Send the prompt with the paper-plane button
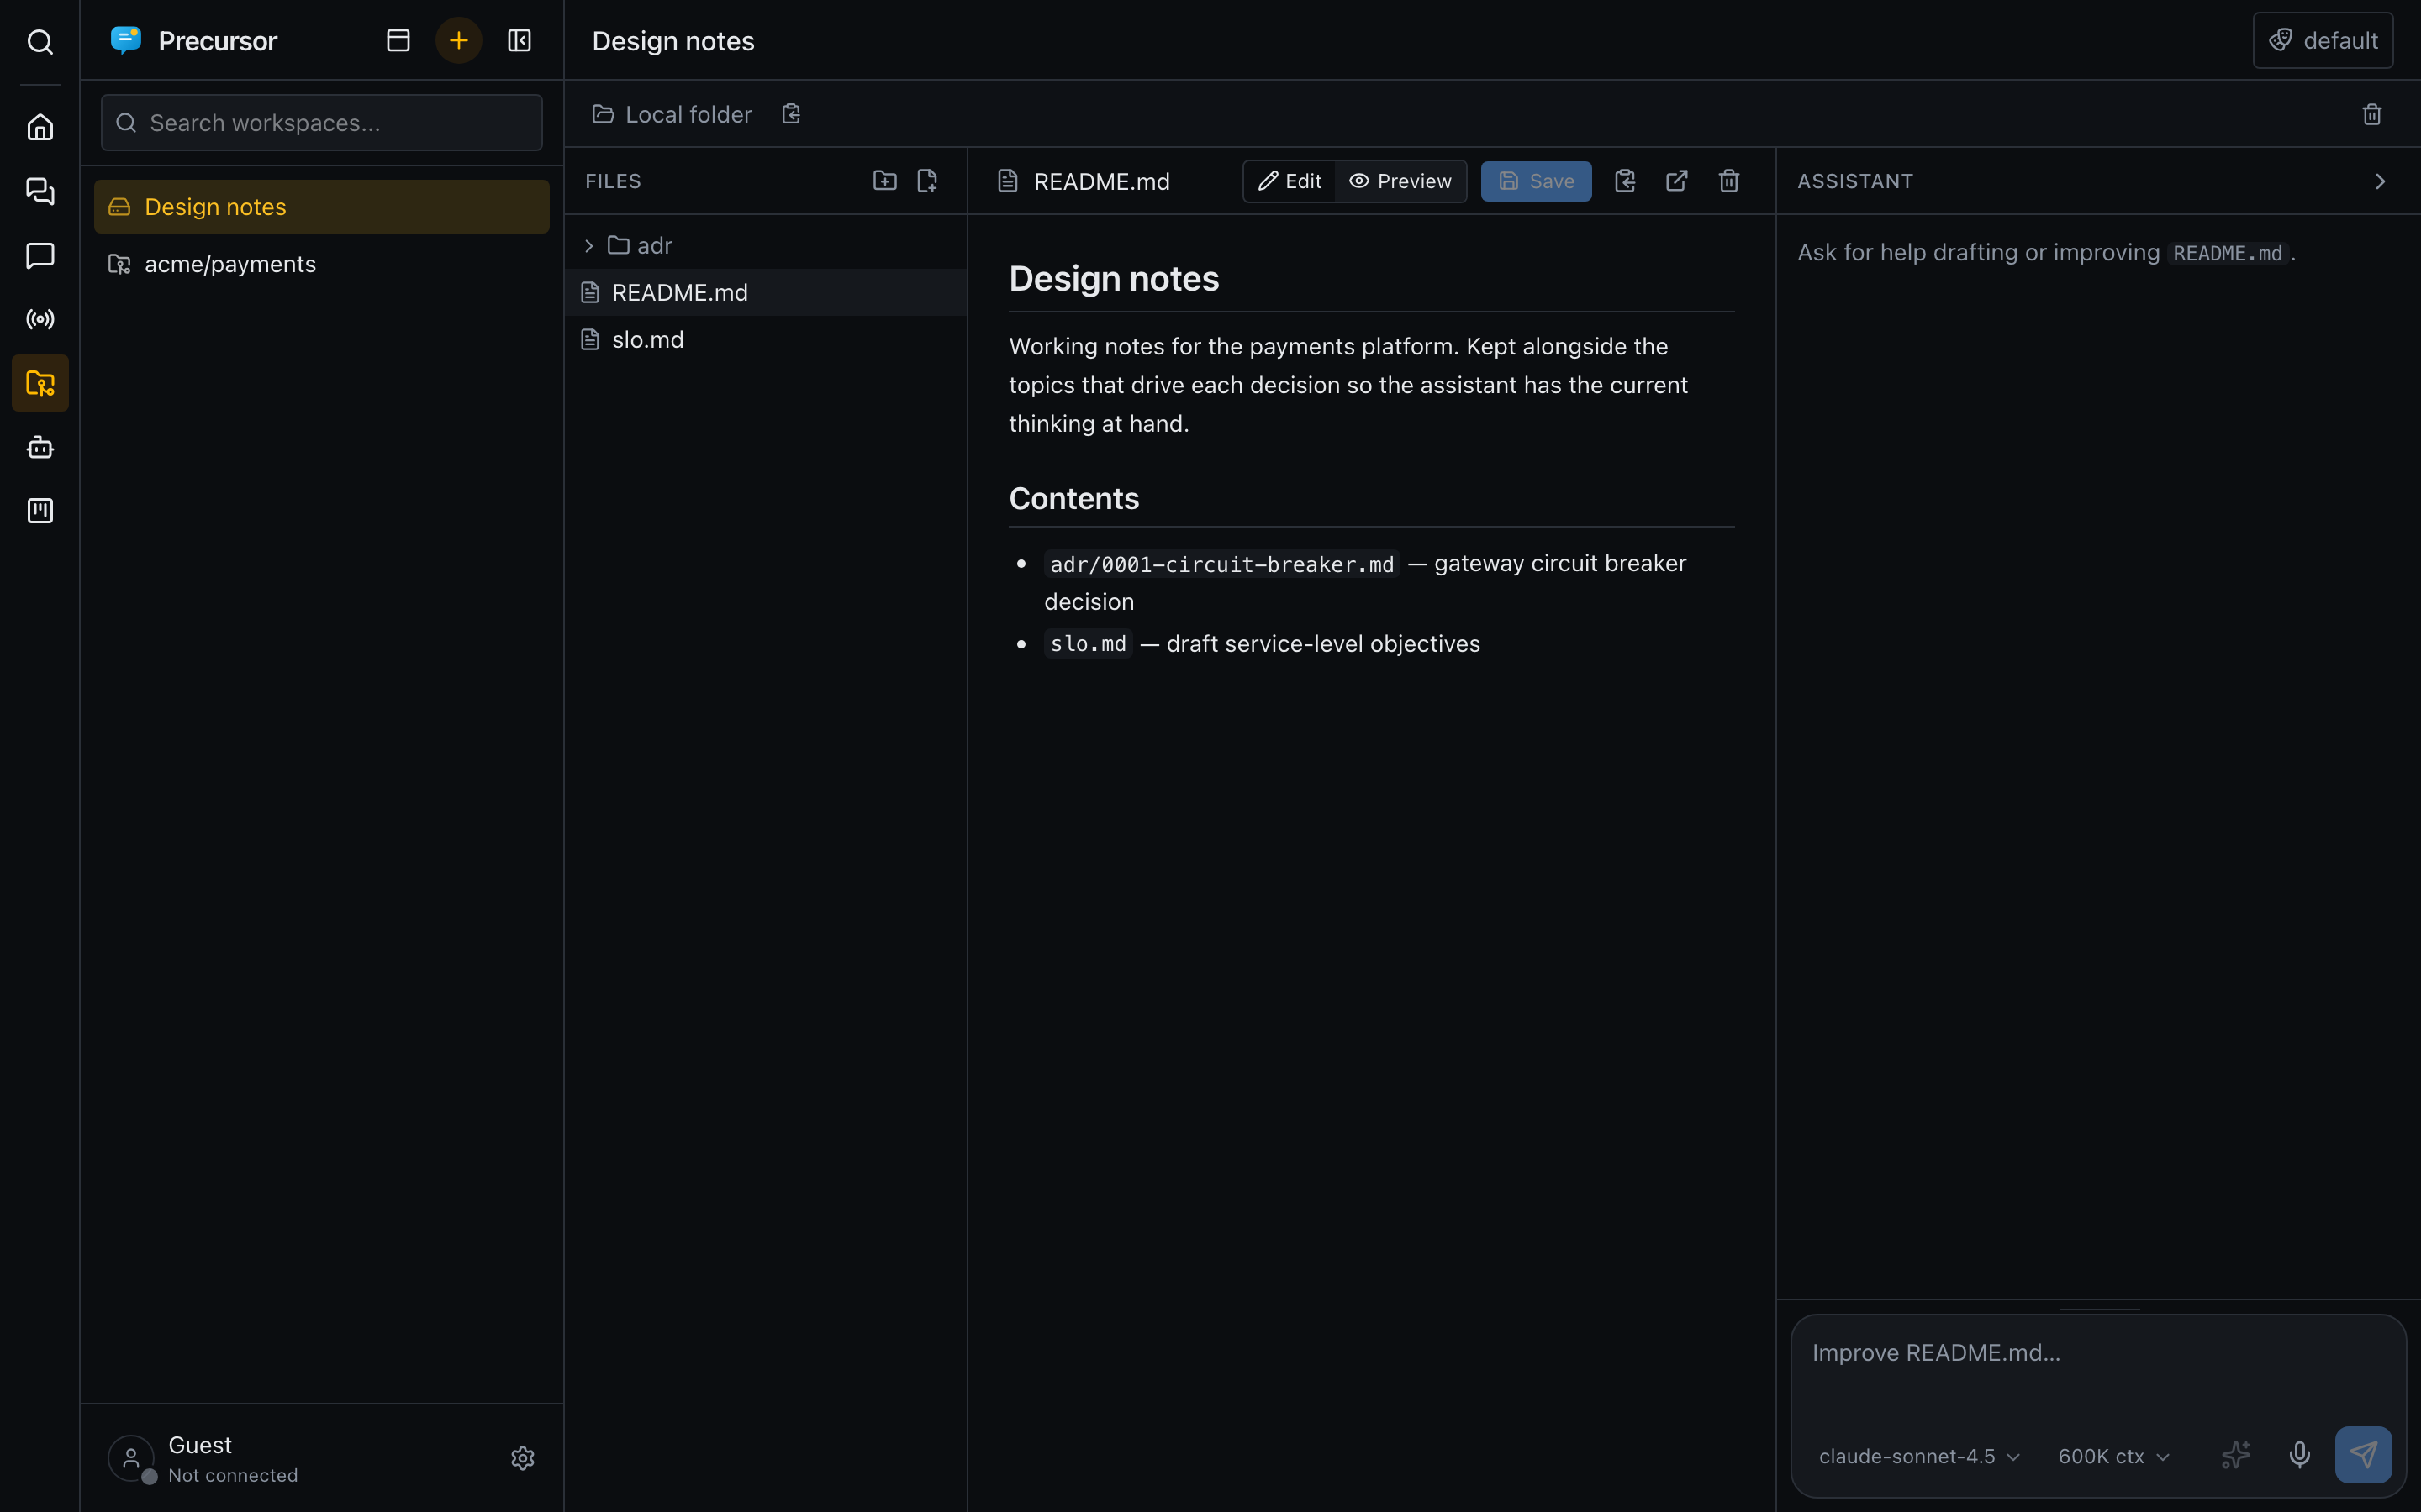Viewport: 2421px width, 1512px height. pyautogui.click(x=2363, y=1455)
